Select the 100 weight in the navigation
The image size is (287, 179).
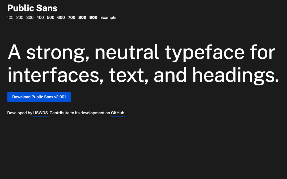coord(10,18)
